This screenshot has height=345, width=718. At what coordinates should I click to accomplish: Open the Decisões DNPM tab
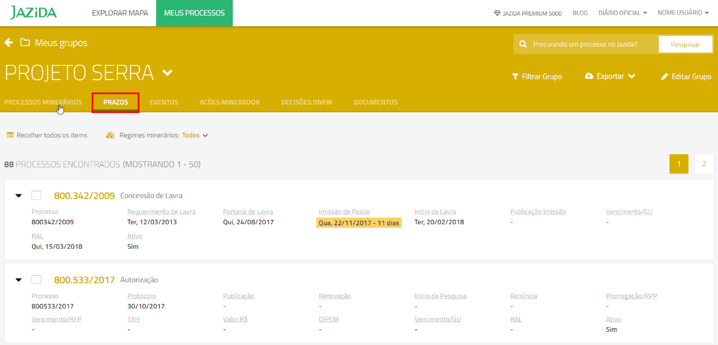coord(306,102)
